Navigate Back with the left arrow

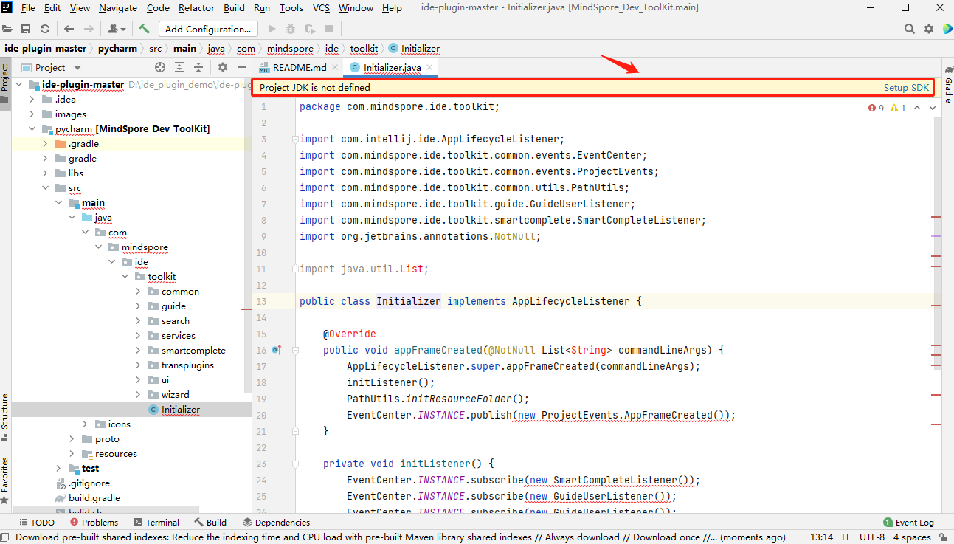pos(69,29)
